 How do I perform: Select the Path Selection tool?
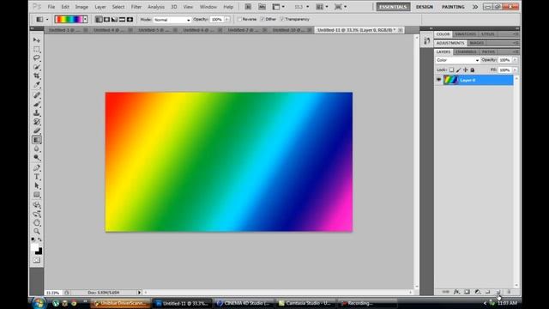pos(37,185)
